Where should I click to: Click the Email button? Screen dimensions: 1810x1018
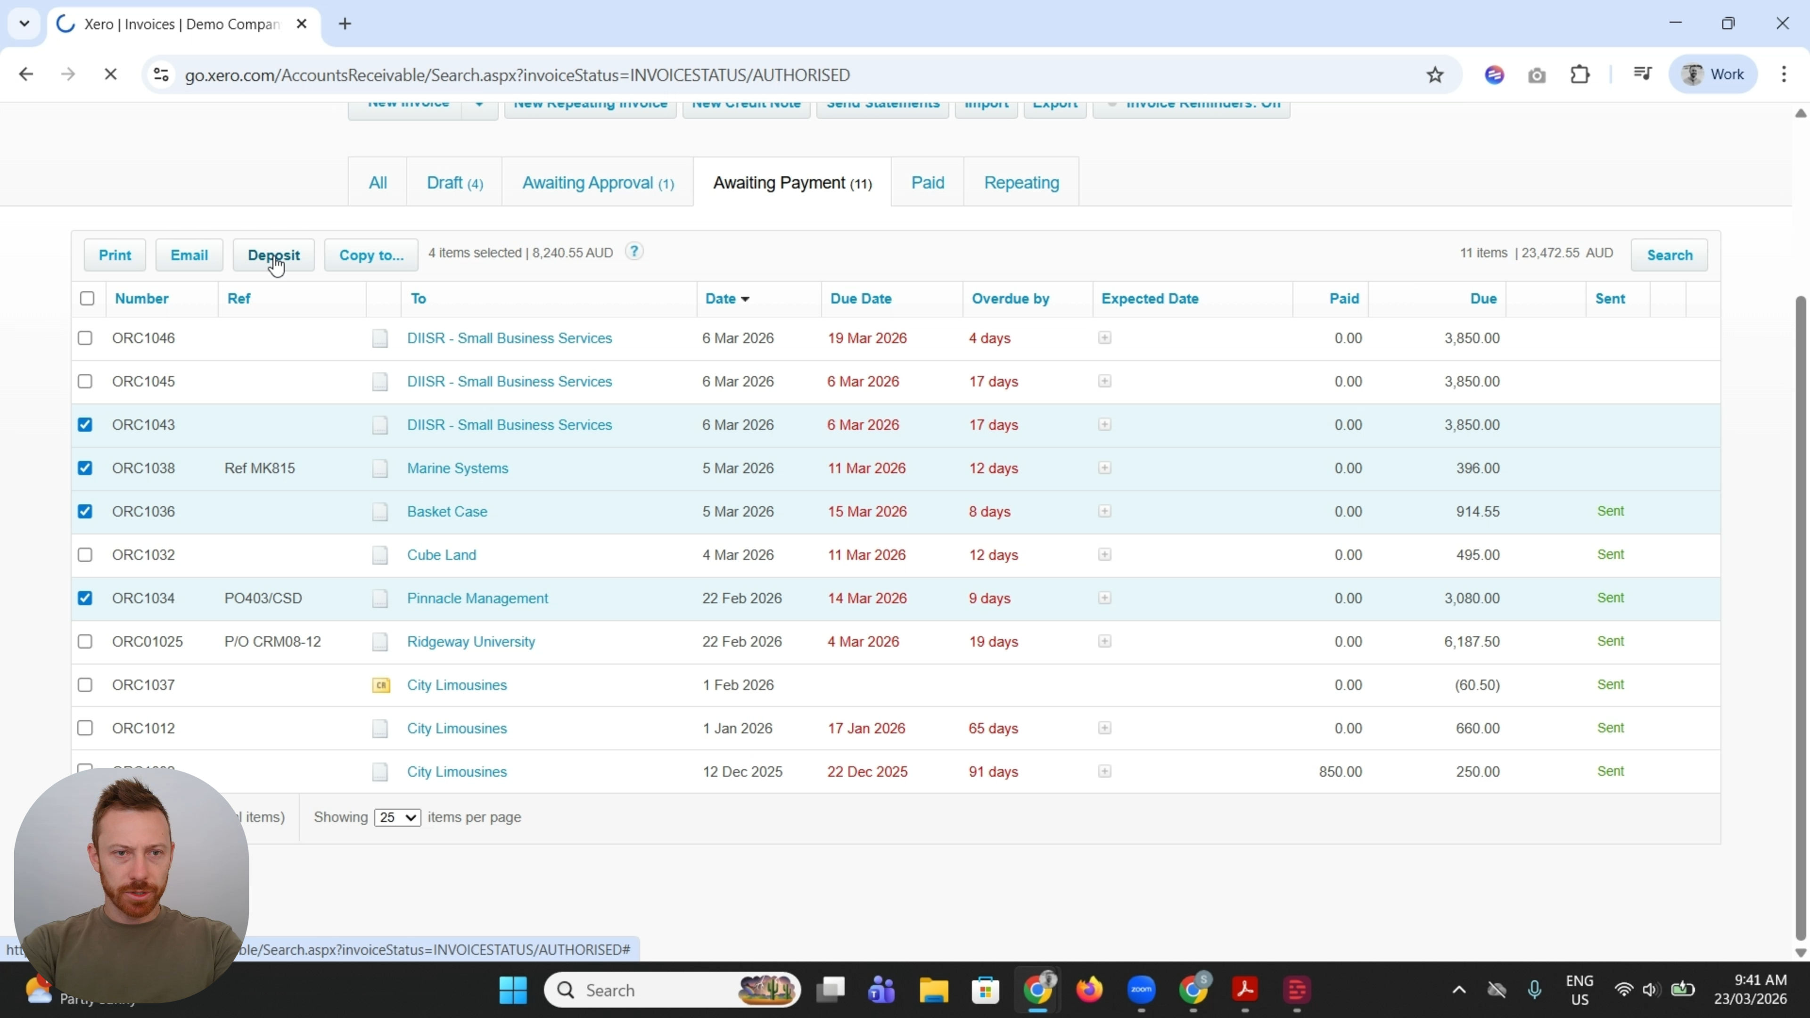[x=189, y=255]
